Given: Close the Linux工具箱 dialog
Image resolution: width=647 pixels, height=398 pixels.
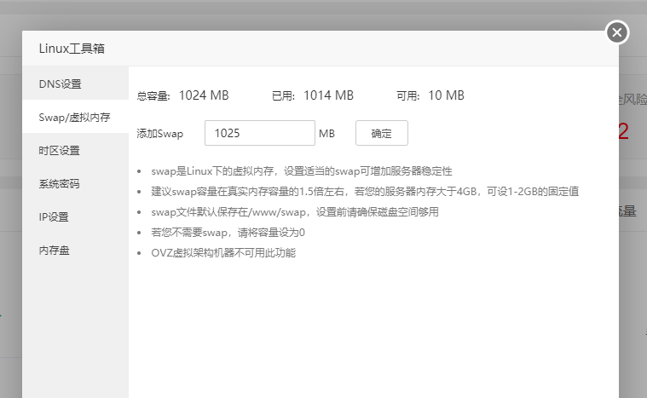Looking at the screenshot, I should [617, 32].
